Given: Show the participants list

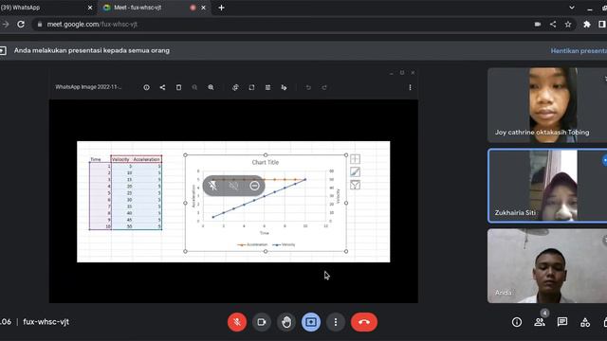Looking at the screenshot, I should click(540, 322).
